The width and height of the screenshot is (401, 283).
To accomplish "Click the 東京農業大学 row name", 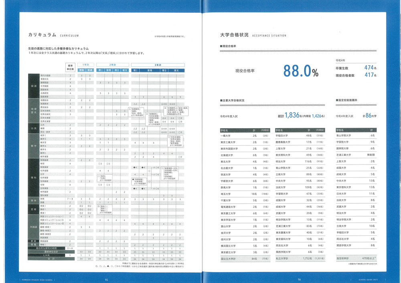I will 283,233.
